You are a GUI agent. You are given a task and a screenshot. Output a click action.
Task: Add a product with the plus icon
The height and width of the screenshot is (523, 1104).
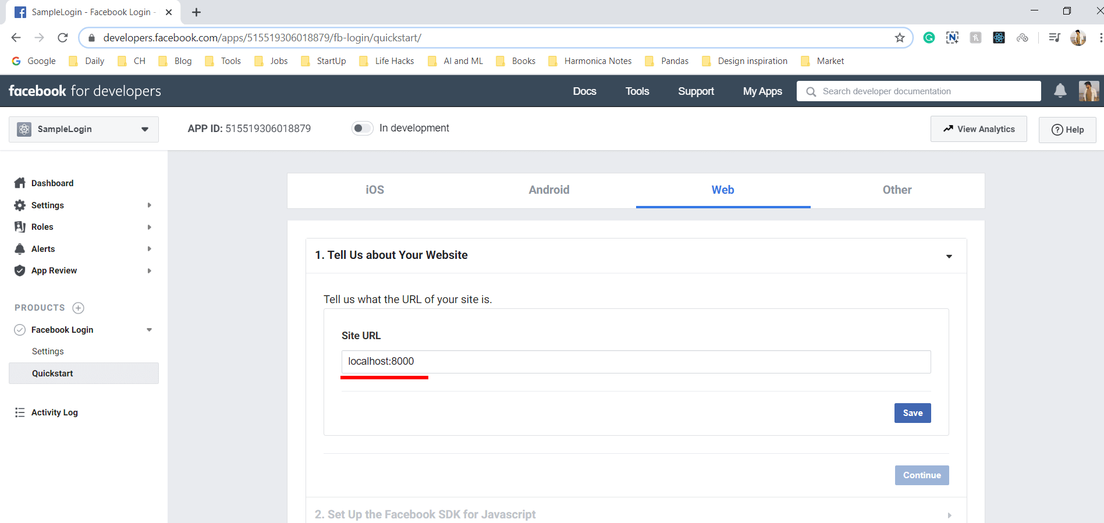tap(79, 308)
